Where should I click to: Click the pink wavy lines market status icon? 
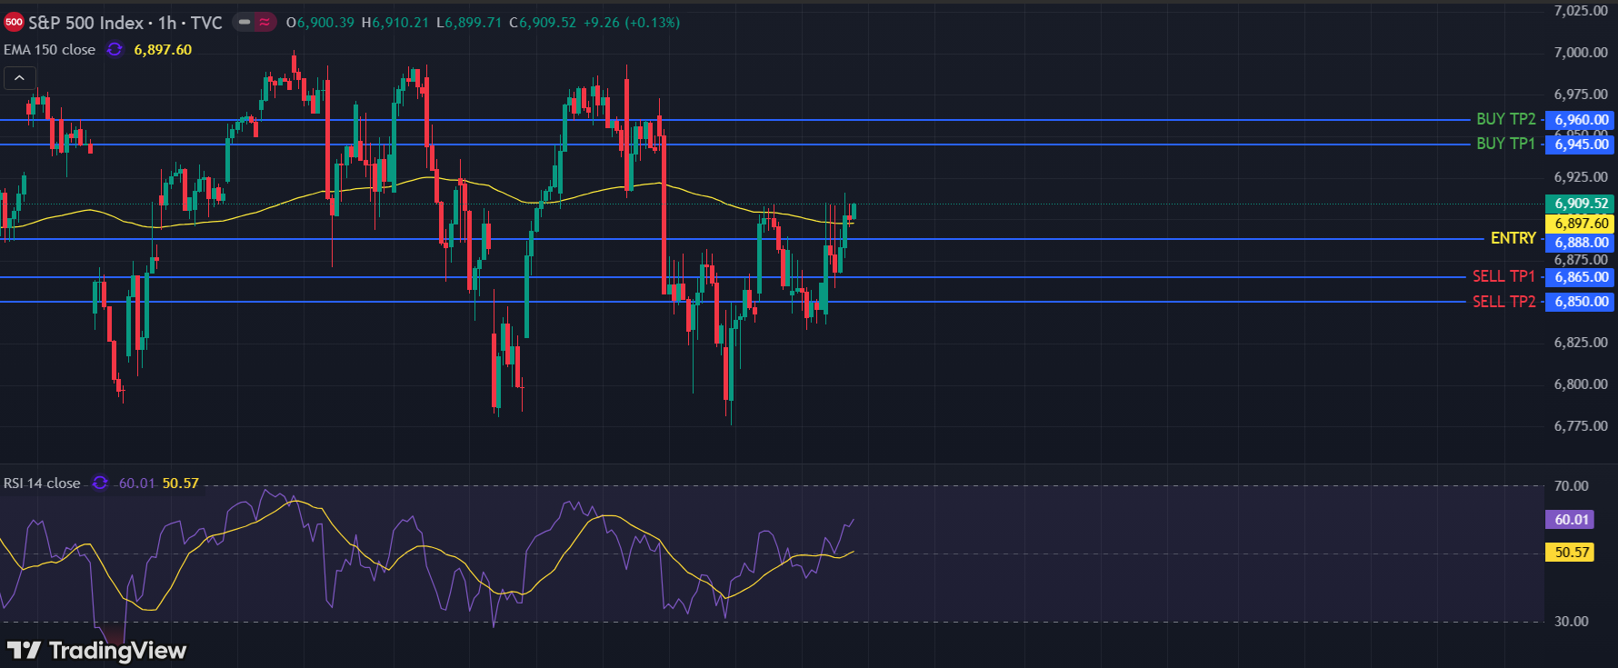click(x=265, y=23)
